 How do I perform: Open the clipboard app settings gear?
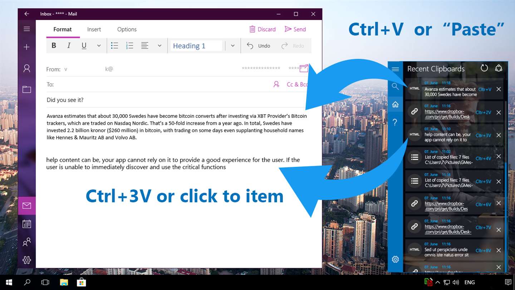click(x=395, y=259)
